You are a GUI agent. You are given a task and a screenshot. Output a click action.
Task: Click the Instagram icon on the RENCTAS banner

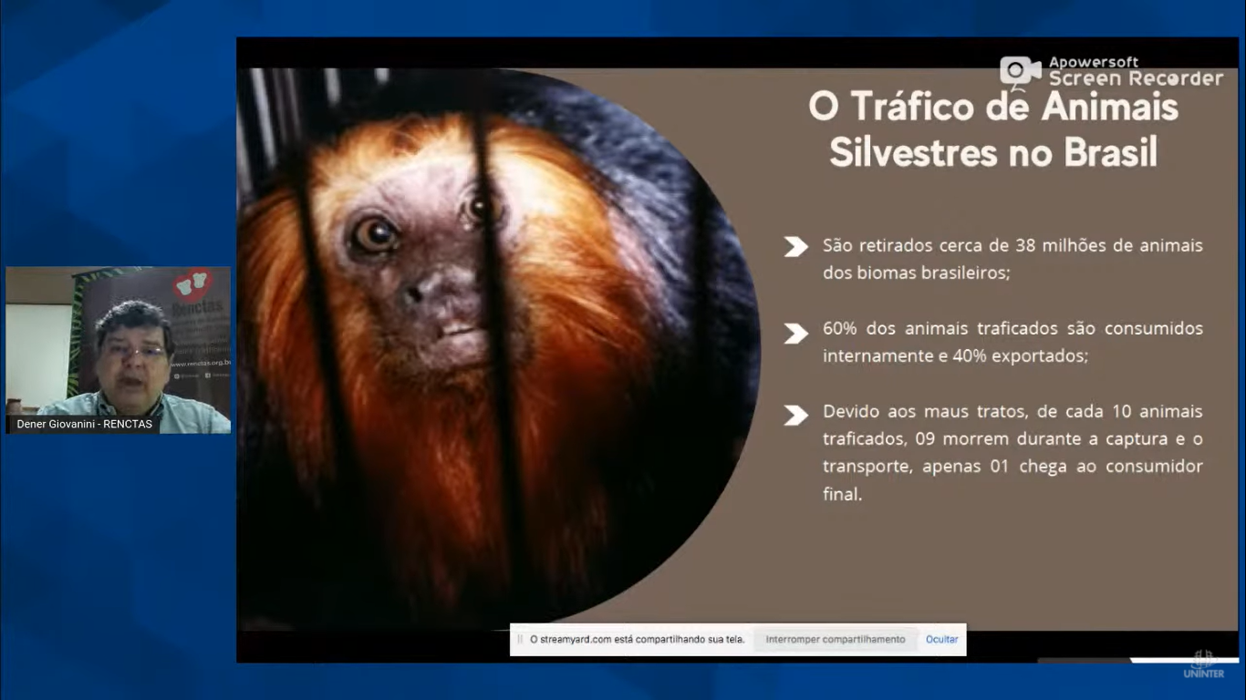point(177,376)
